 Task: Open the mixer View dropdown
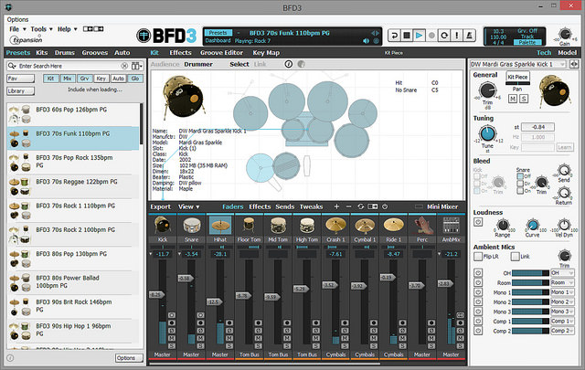pyautogui.click(x=188, y=206)
